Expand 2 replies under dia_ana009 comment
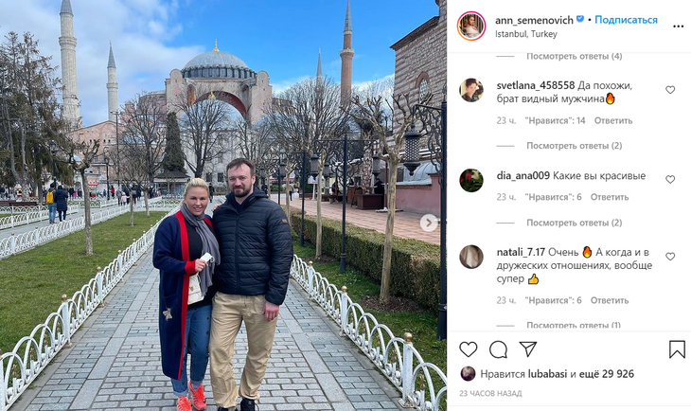 574,223
